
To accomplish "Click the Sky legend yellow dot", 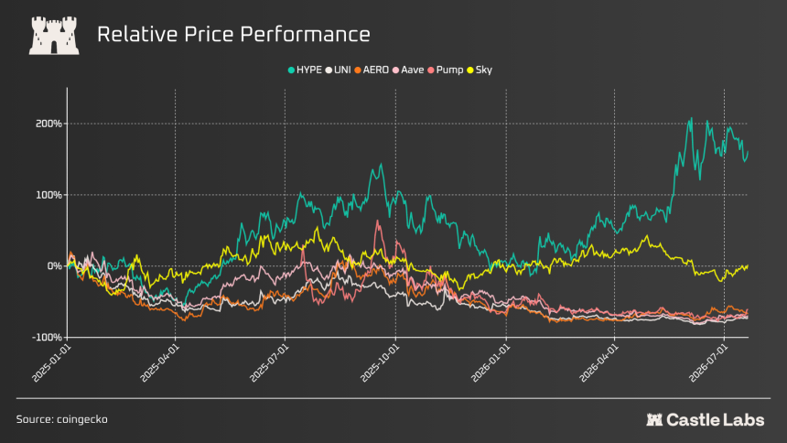I will pos(470,70).
